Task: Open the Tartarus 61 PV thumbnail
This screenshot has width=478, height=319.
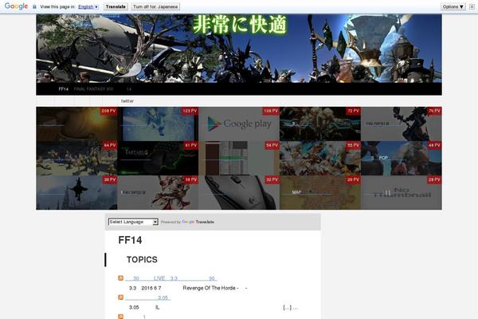Action: [158, 158]
